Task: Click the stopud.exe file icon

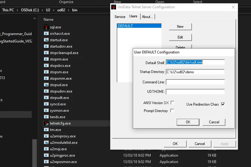Action: 46,85
